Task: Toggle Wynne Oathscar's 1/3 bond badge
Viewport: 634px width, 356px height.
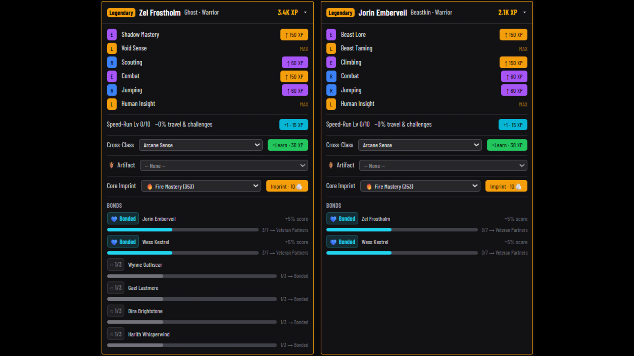Action: [x=116, y=264]
